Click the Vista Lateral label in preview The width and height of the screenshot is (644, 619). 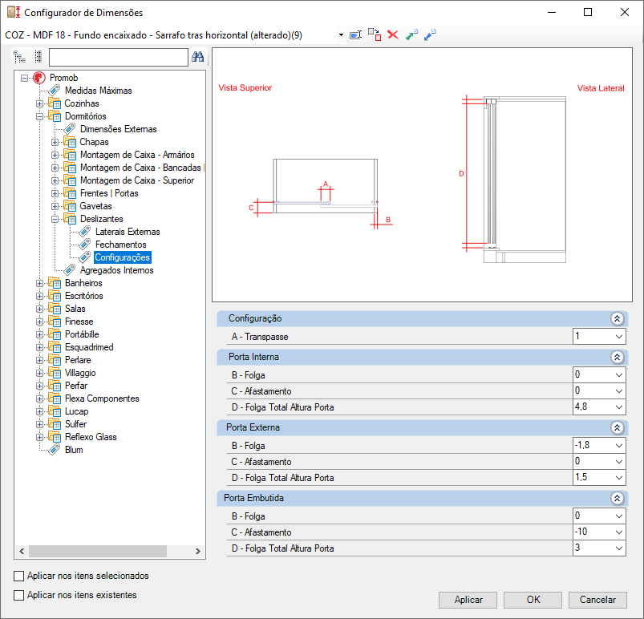[601, 88]
